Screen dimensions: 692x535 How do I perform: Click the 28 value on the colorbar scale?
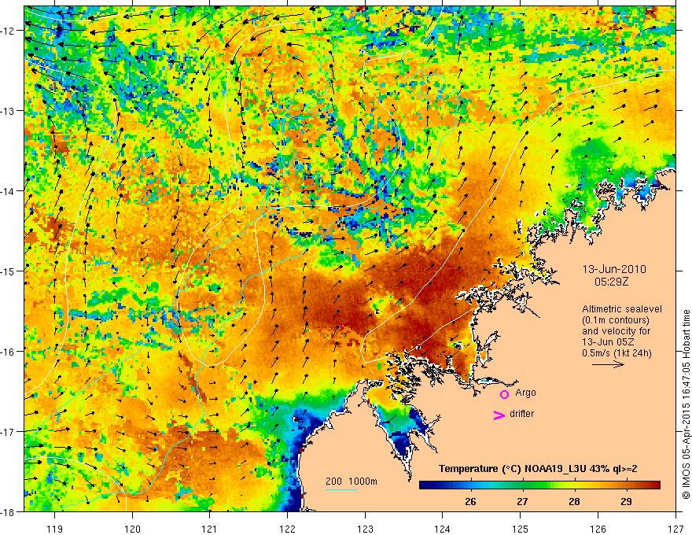pyautogui.click(x=574, y=501)
